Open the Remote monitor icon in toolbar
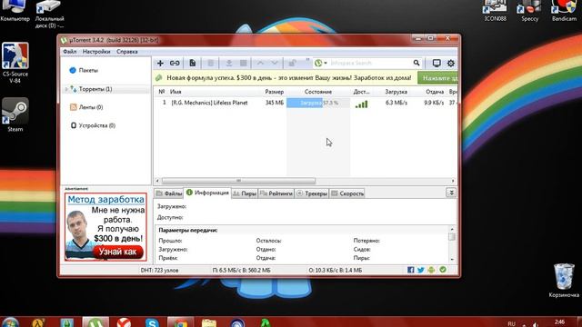Image resolution: width=582 pixels, height=327 pixels. (436, 64)
